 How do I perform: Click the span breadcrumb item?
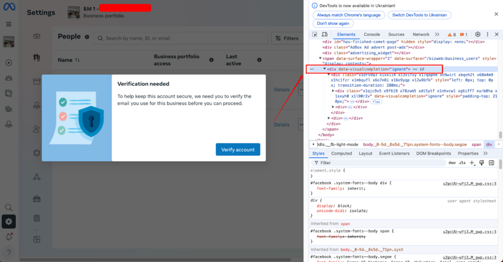click(x=476, y=144)
